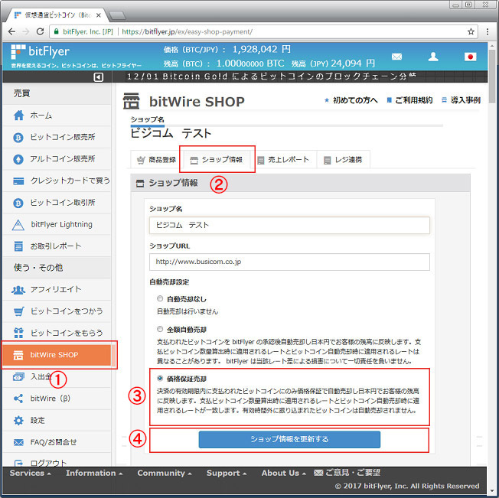Expand the Services footer menu

[31, 473]
